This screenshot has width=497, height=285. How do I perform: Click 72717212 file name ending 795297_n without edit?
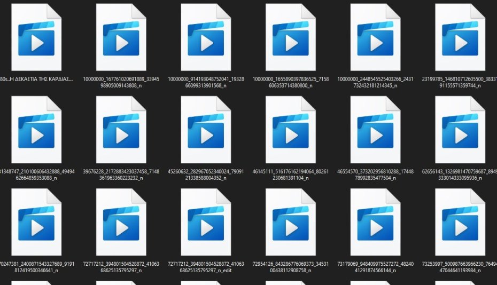pyautogui.click(x=121, y=267)
